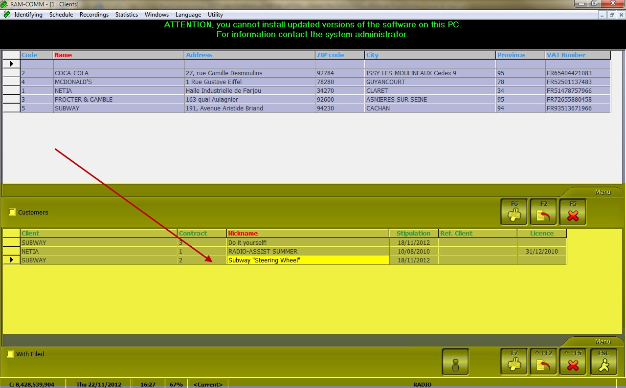Image resolution: width=626 pixels, height=388 pixels.
Task: Open the Identifying menu
Action: click(x=28, y=15)
